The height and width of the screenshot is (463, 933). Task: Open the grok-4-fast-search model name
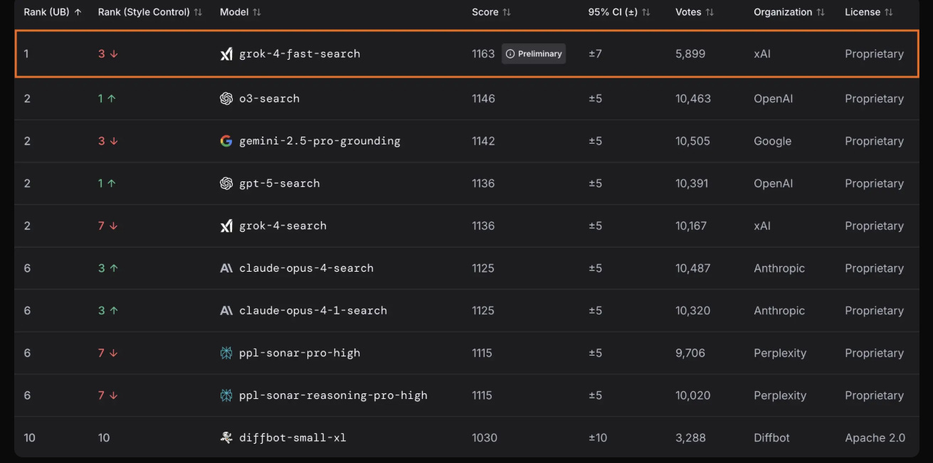click(300, 54)
